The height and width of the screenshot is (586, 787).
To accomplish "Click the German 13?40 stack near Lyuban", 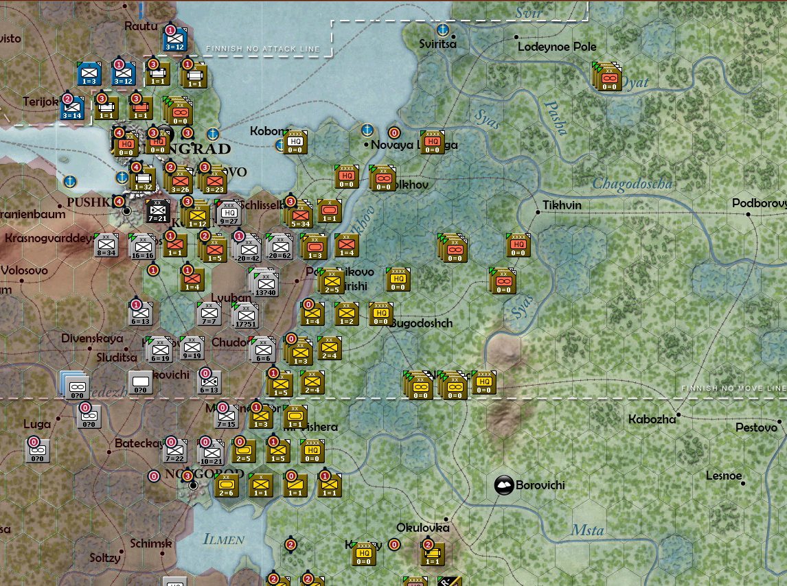I will pos(266,284).
